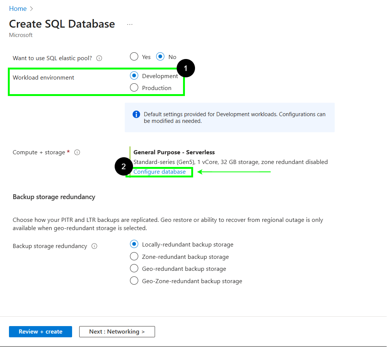The image size is (387, 347).
Task: Open the ellipsis more options menu
Action: pos(130,24)
